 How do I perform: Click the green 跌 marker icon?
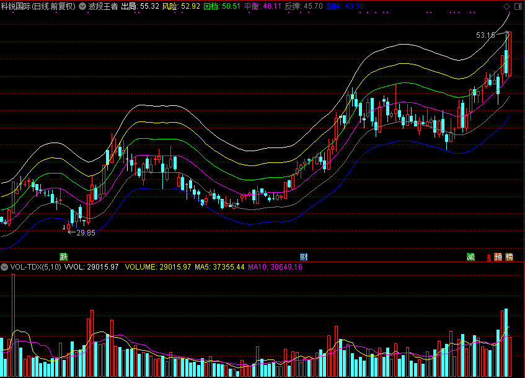click(64, 257)
